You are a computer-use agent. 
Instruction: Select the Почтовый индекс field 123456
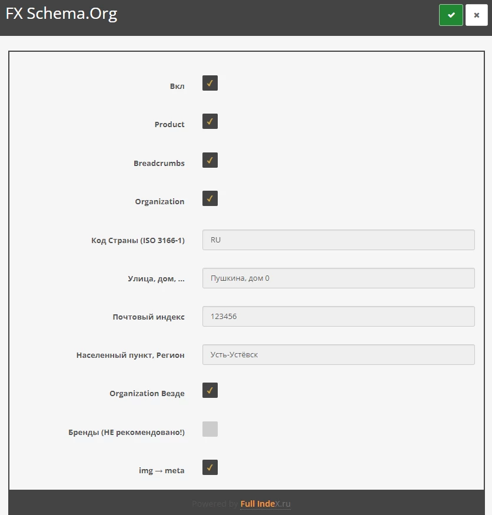click(338, 316)
